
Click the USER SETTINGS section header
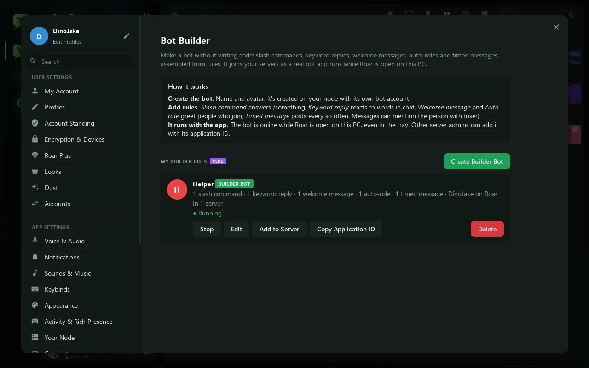[x=52, y=77]
